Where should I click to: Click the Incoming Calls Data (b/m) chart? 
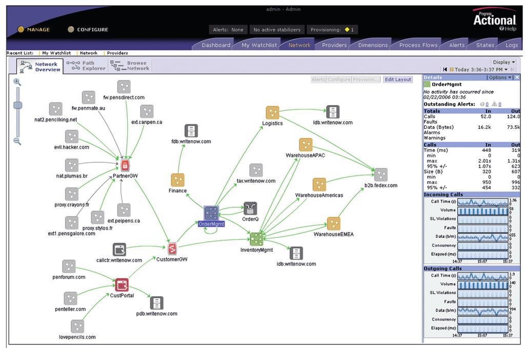click(x=482, y=237)
